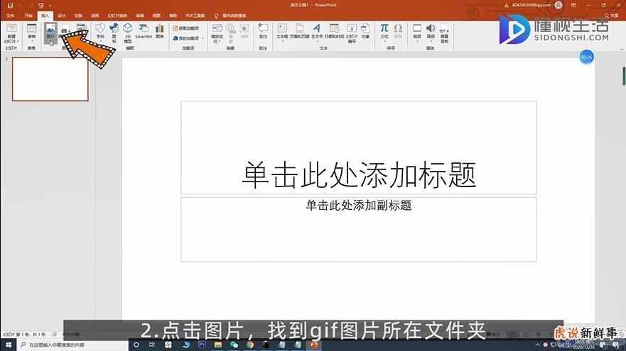Click the Omega symbol icon
This screenshot has height=351, width=626.
(x=398, y=30)
